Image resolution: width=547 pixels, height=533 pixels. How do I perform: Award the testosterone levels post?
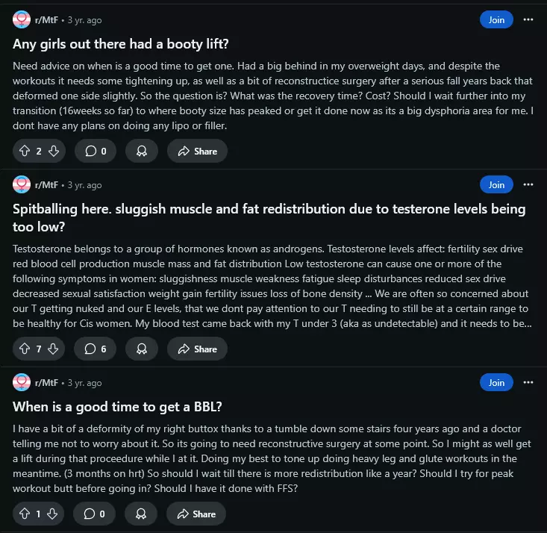141,349
